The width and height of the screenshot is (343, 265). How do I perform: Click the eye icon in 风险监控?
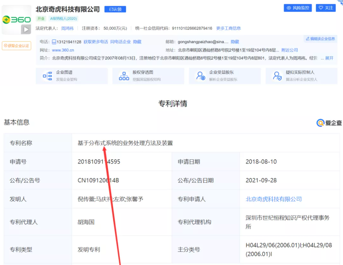289,8
